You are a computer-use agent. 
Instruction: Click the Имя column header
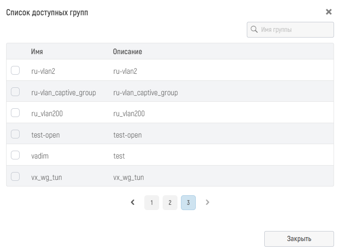point(37,52)
